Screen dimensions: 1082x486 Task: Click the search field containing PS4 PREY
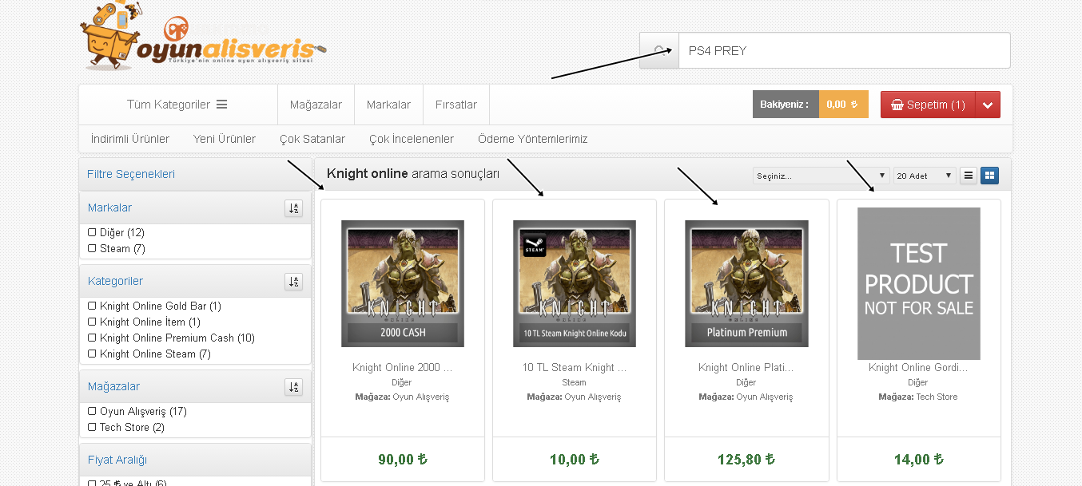(x=845, y=51)
